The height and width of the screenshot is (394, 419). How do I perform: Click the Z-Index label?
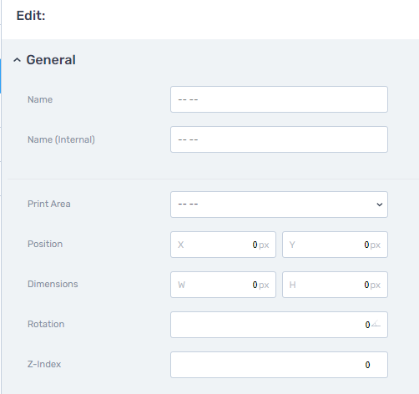click(44, 364)
